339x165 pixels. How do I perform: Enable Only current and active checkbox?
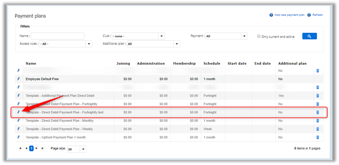tap(259, 36)
